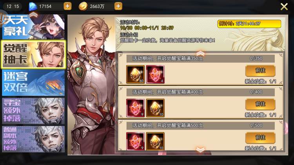The width and height of the screenshot is (294, 165).
Task: Select the red crystal reward in the 400次 row
Action: [135, 108]
